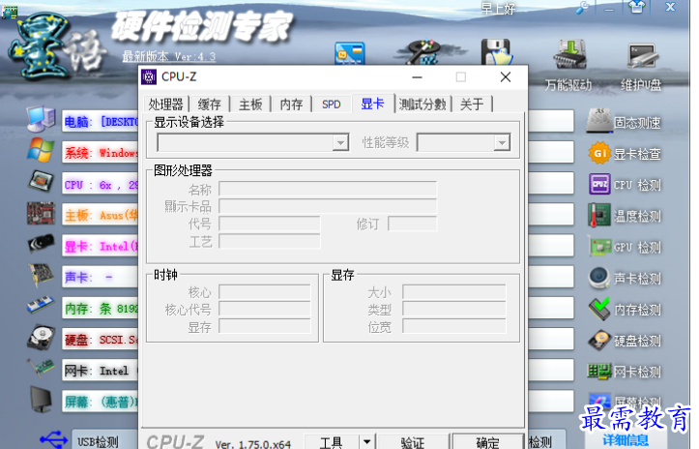The width and height of the screenshot is (699, 449).
Task: Click the floppy disk save icon
Action: (497, 52)
